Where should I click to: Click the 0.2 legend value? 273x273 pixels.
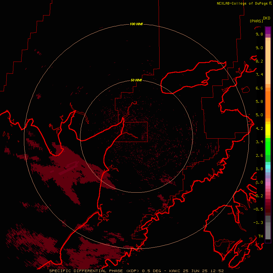tap(259, 196)
